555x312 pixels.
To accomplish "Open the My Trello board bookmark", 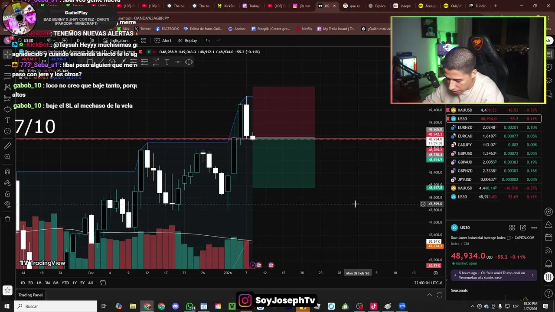I will tap(336, 29).
